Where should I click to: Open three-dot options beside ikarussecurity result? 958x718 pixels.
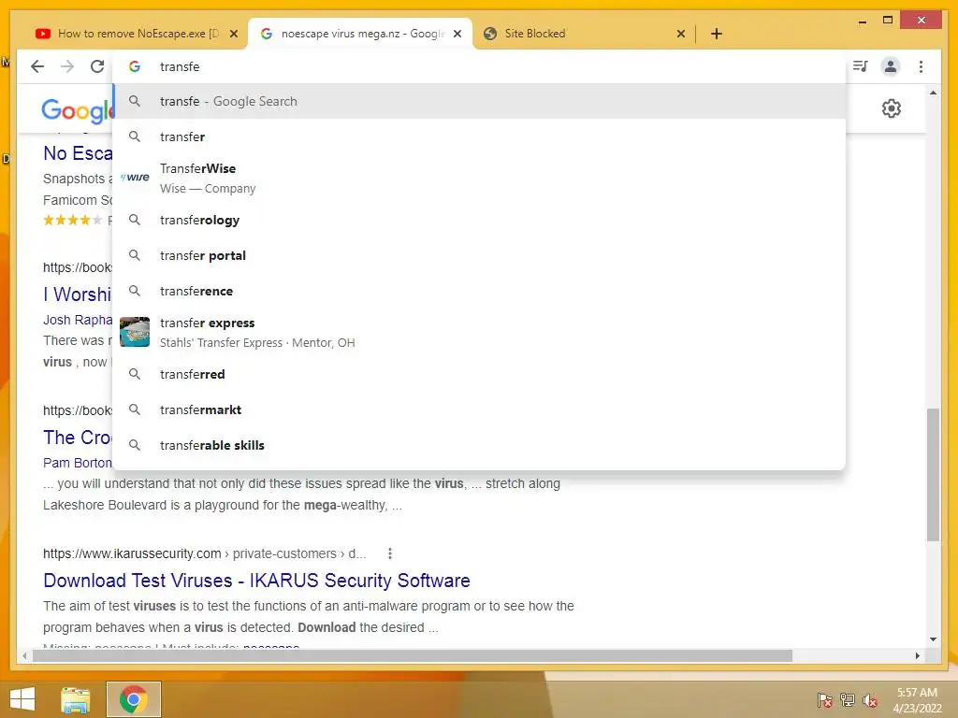tap(390, 553)
